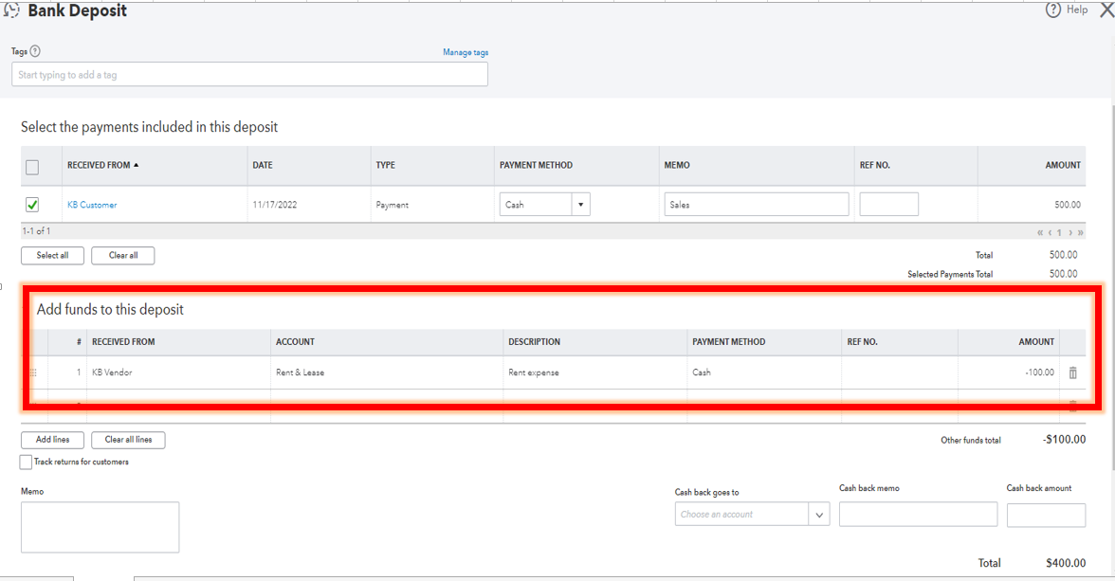This screenshot has height=581, width=1115.
Task: Open the KB Customer record
Action: pyautogui.click(x=92, y=204)
